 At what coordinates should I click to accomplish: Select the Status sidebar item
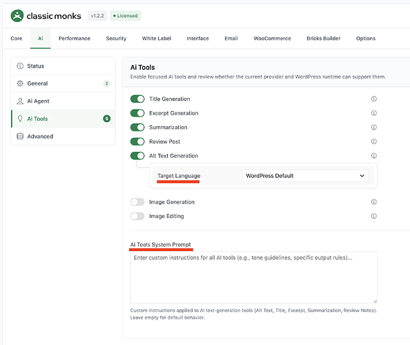tap(64, 66)
